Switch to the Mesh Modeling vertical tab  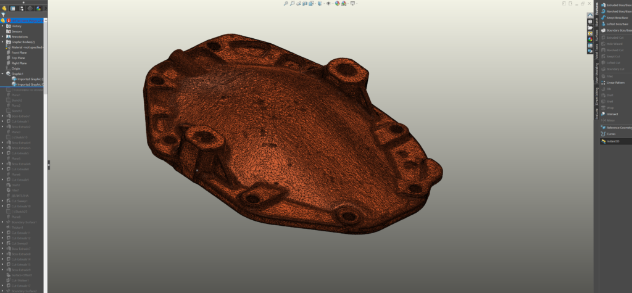[x=597, y=73]
